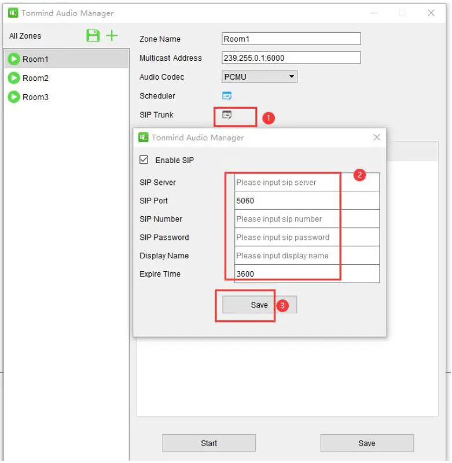Open the Scheduler settings icon
Viewport: 452px width, 463px height.
coord(227,96)
